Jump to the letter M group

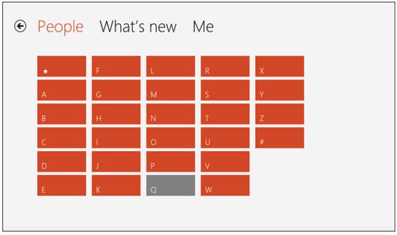pyautogui.click(x=170, y=90)
